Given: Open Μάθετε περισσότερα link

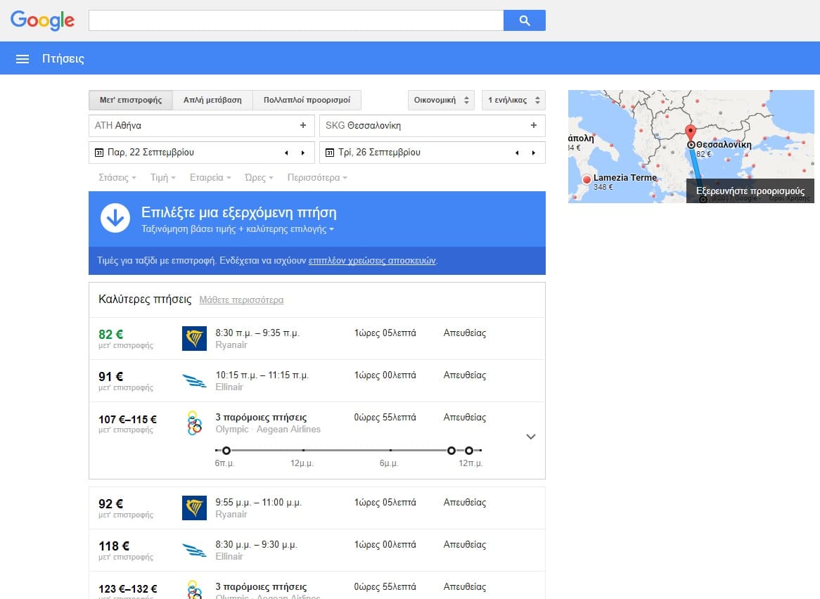Looking at the screenshot, I should 241,300.
